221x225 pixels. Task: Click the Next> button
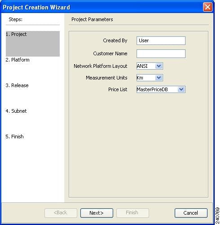(97, 213)
